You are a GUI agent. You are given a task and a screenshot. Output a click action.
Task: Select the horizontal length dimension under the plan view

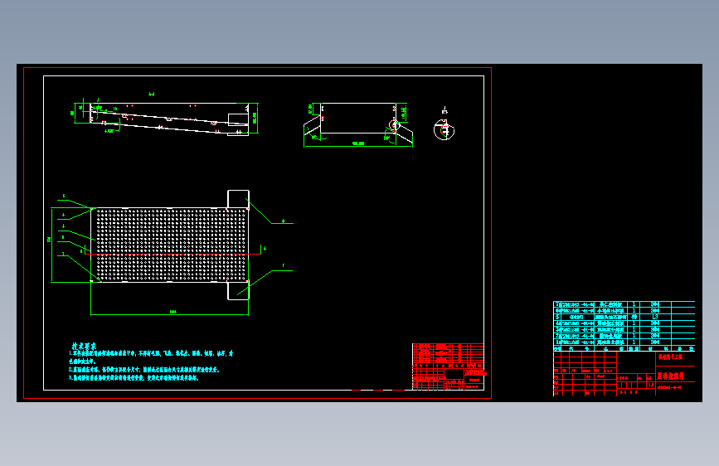click(x=170, y=313)
